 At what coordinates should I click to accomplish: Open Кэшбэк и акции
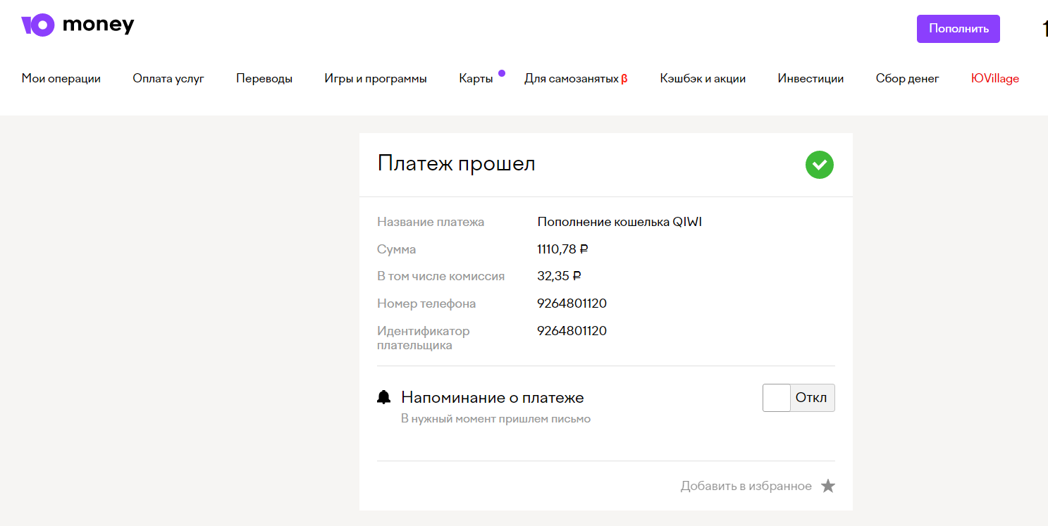(x=703, y=79)
